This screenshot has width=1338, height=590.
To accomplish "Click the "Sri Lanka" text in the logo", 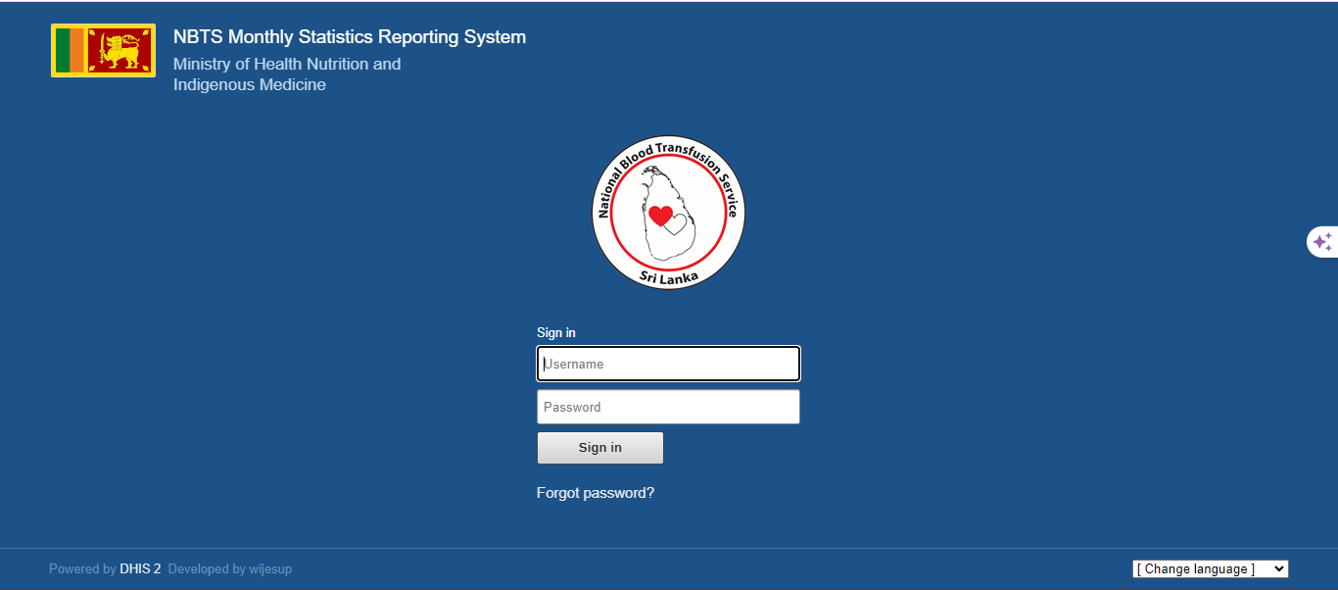I will (x=669, y=278).
